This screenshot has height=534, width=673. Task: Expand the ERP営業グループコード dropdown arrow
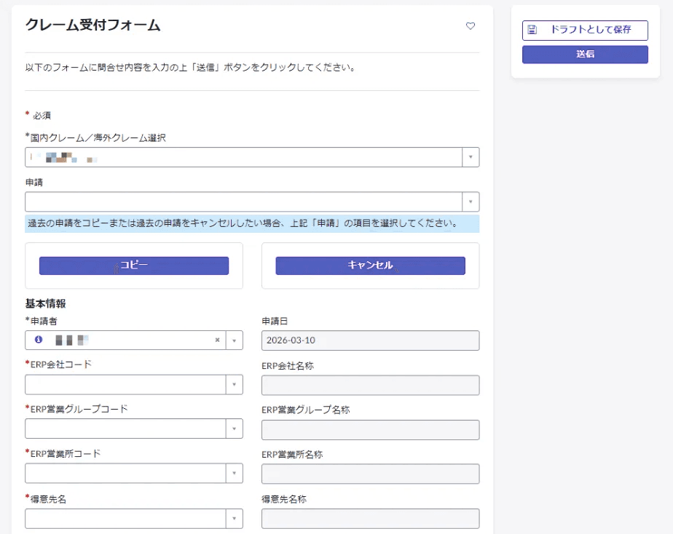[234, 429]
